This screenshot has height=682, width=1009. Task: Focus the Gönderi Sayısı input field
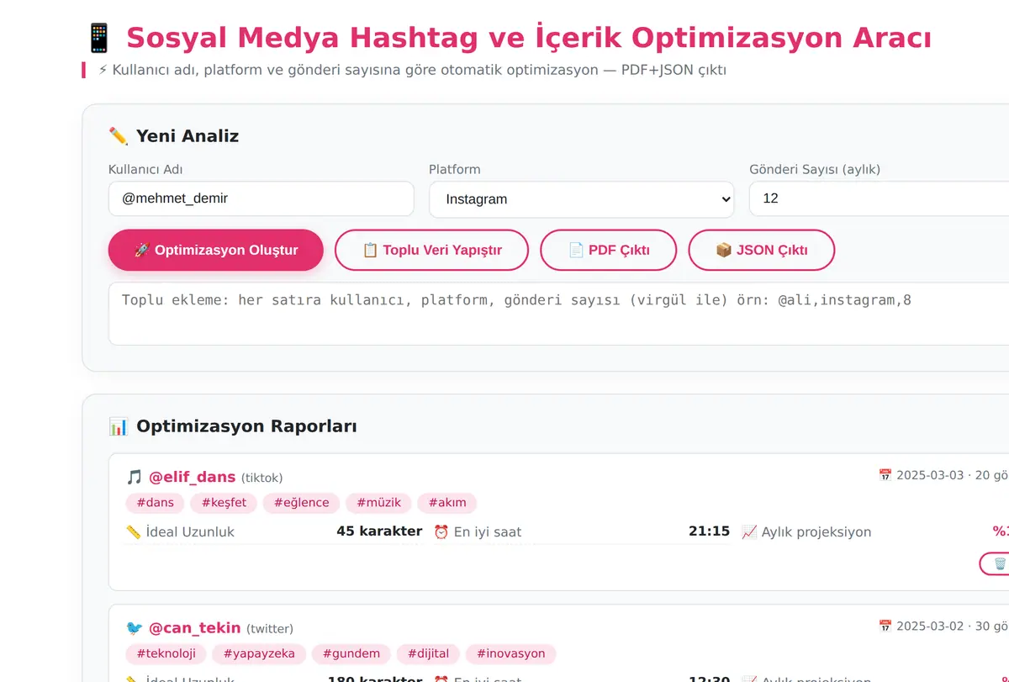pos(879,198)
